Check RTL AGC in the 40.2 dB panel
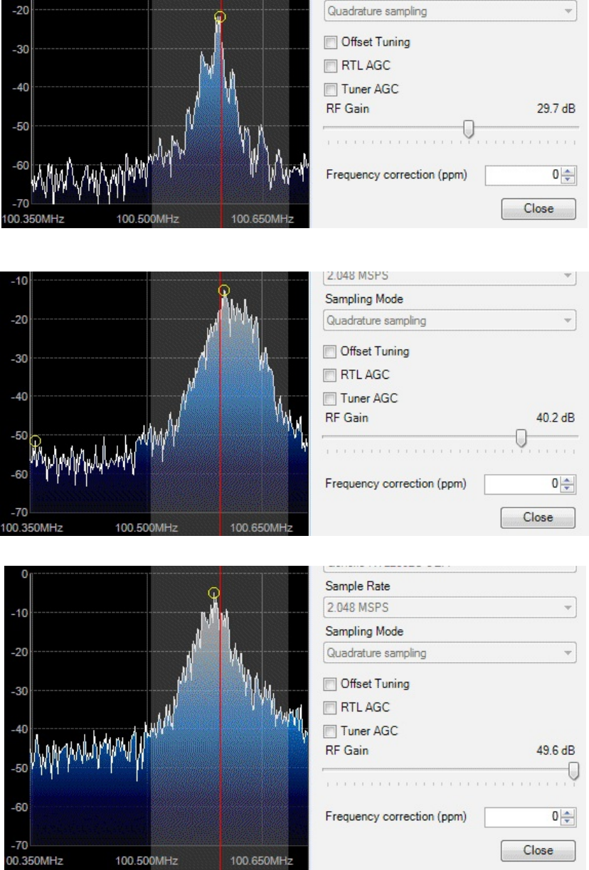 [x=329, y=375]
